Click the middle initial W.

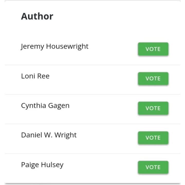(x=48, y=135)
